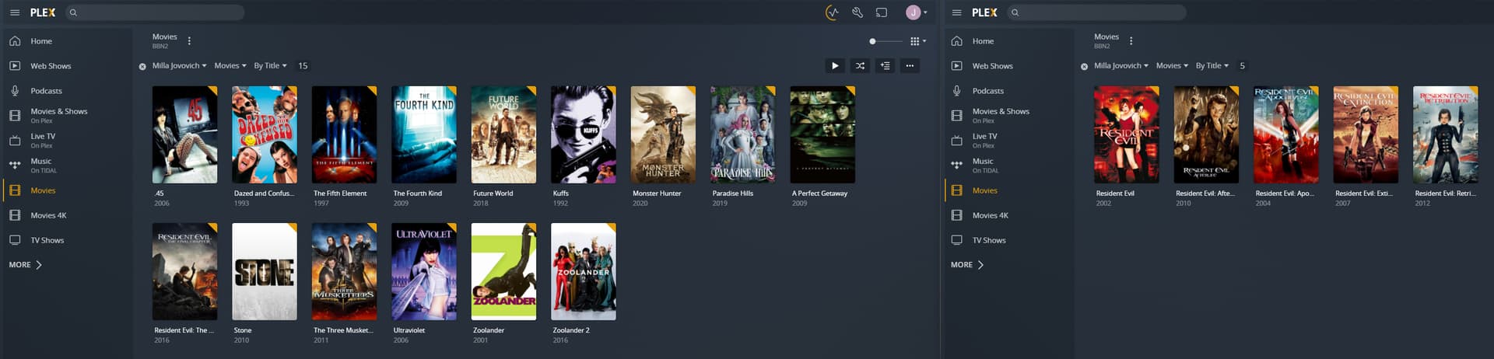Select Web Shows in 5-movie window sidebar
The image size is (1494, 359).
pos(1008,66)
